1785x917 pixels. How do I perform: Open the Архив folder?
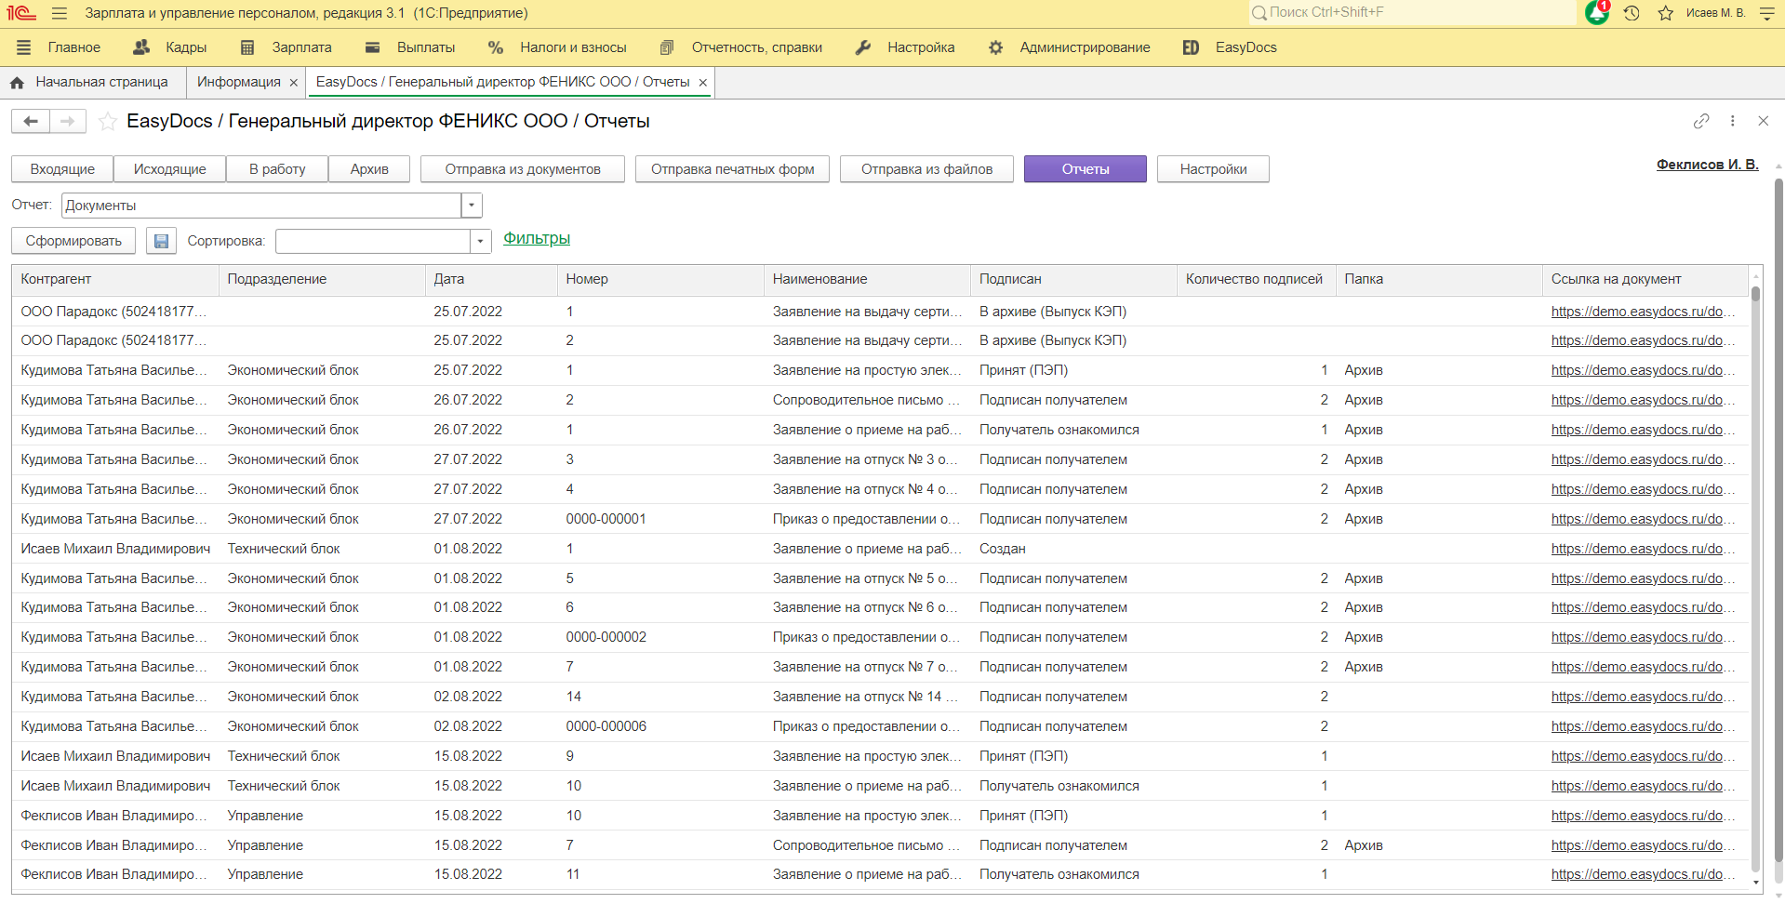(x=369, y=169)
